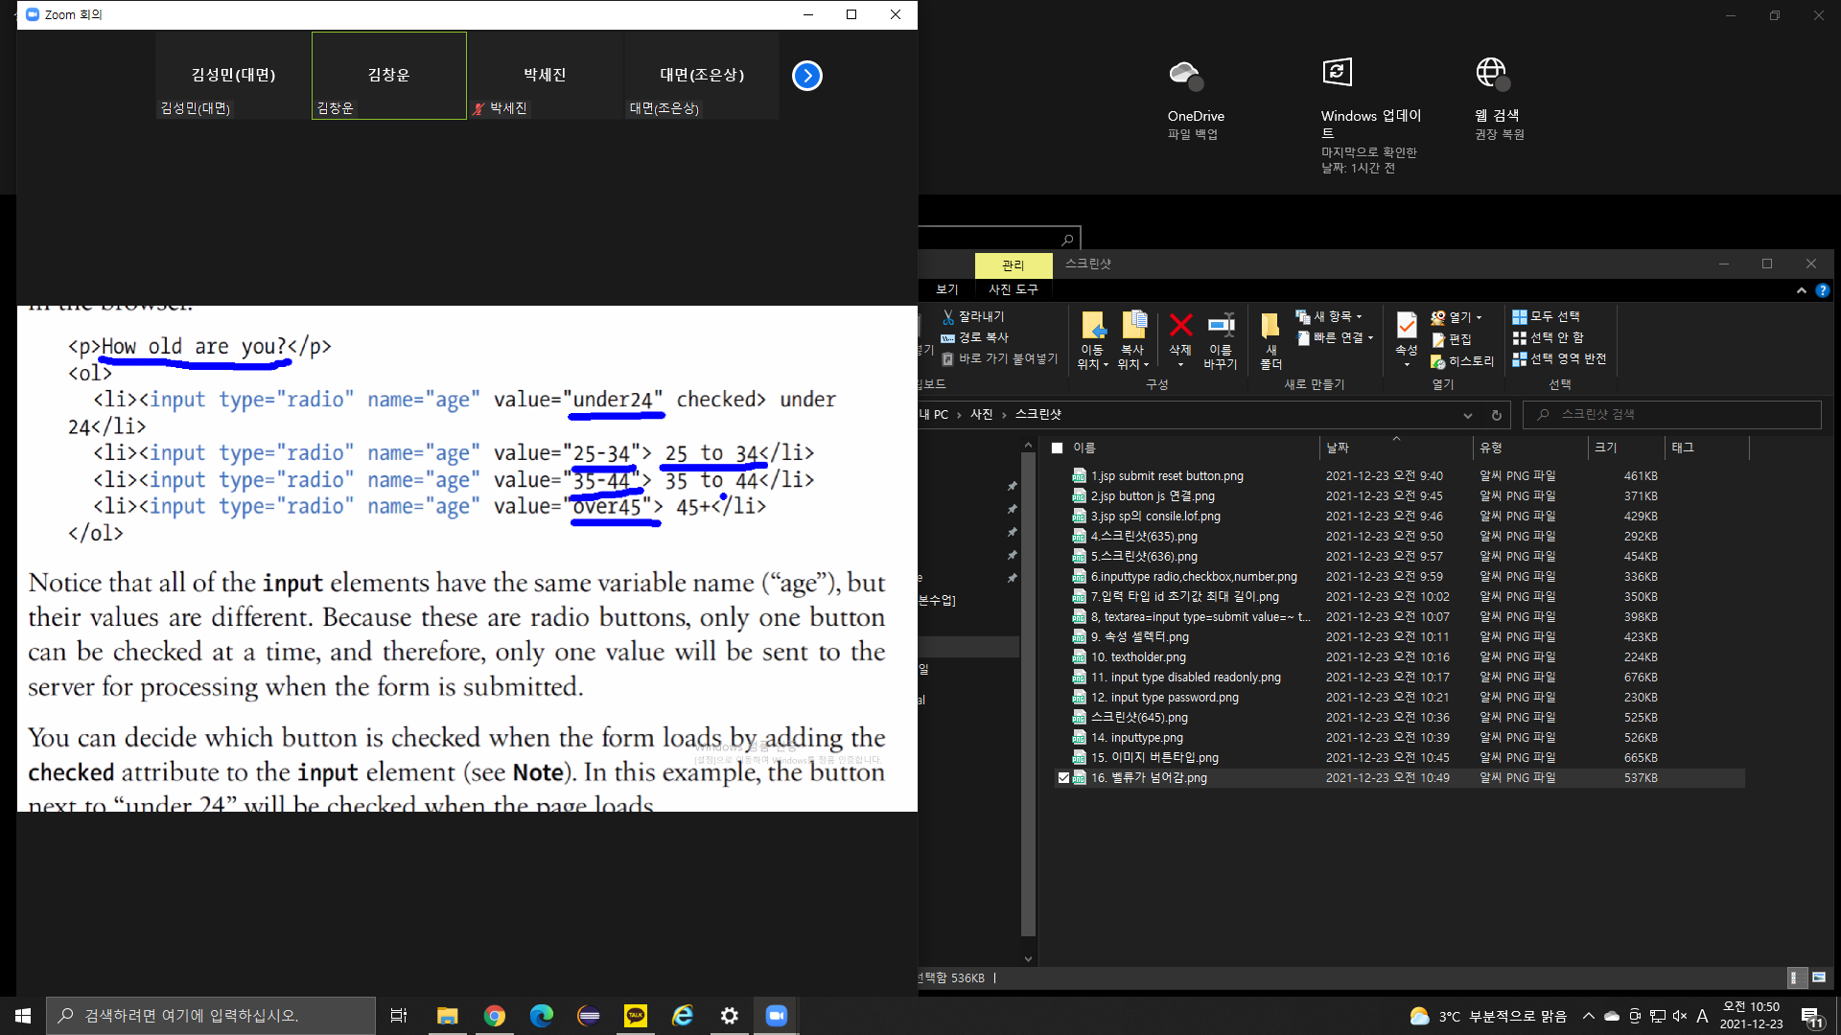Switch to large thumbnails view in status bar
Viewport: 1841px width, 1035px height.
(x=1818, y=977)
